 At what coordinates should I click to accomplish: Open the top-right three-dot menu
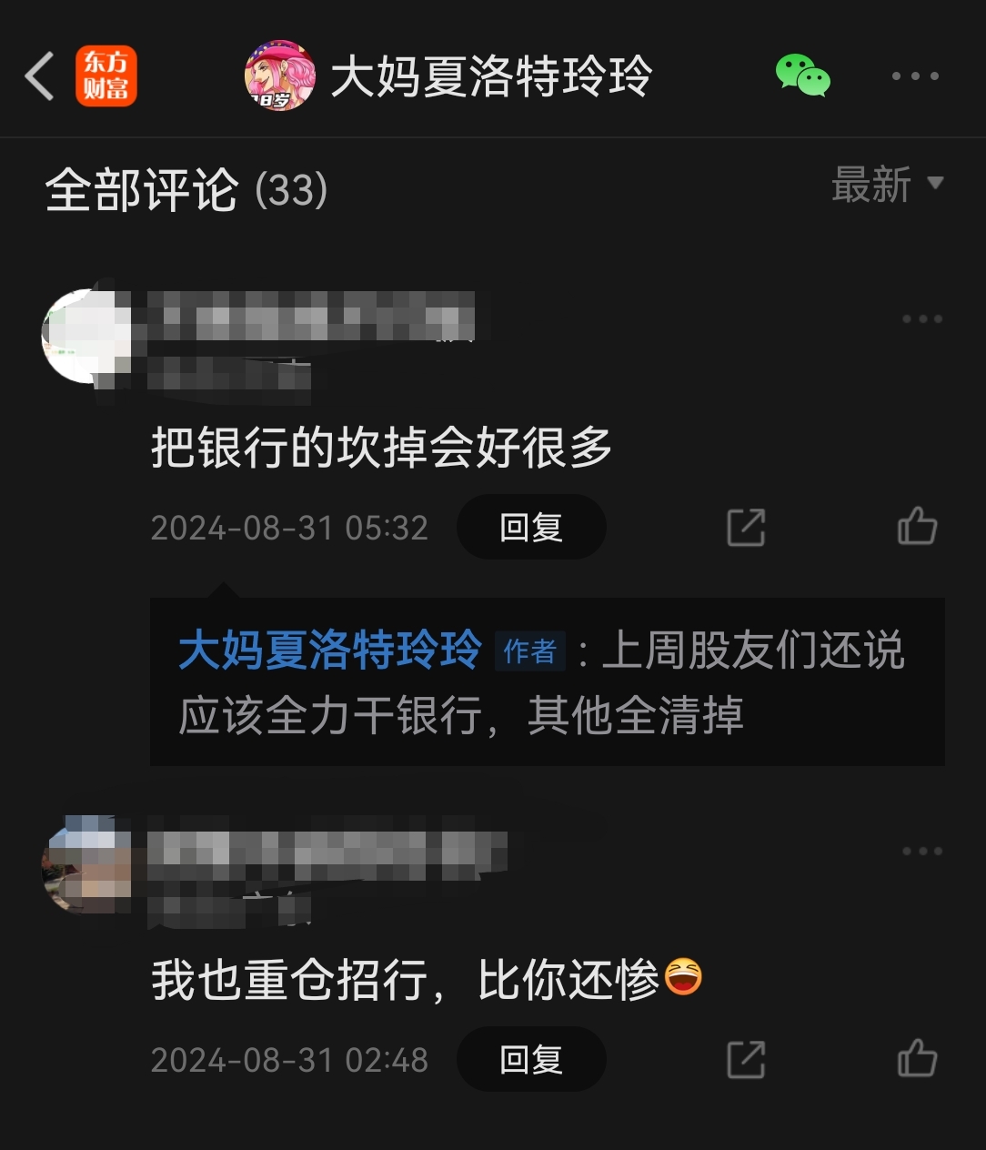pyautogui.click(x=915, y=76)
